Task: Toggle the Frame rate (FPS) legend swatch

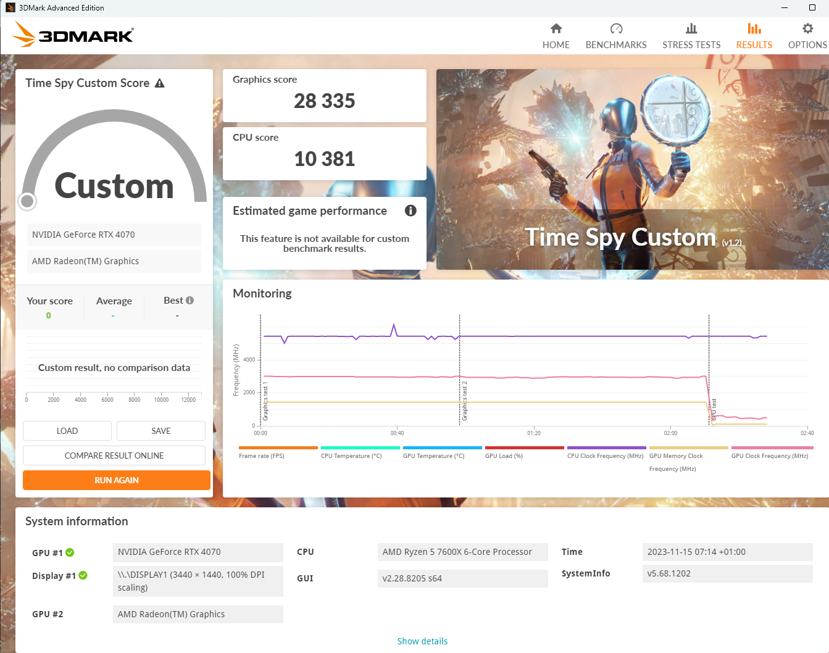Action: pos(278,447)
